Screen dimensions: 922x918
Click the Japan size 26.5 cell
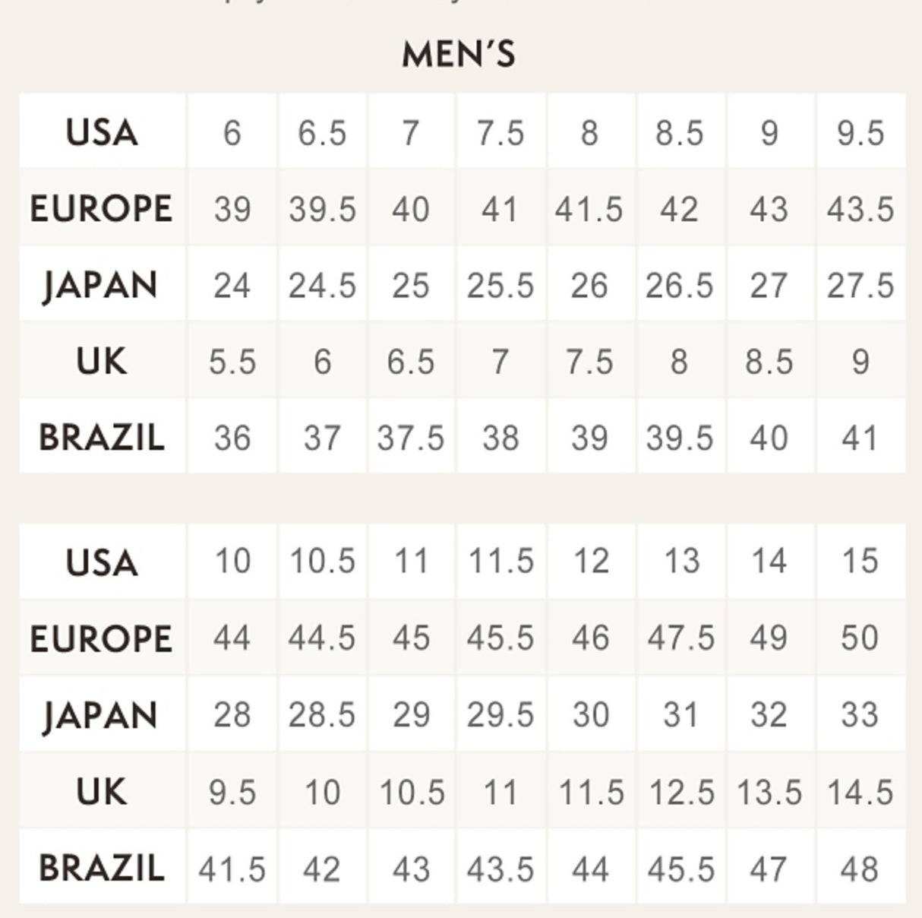pos(680,286)
